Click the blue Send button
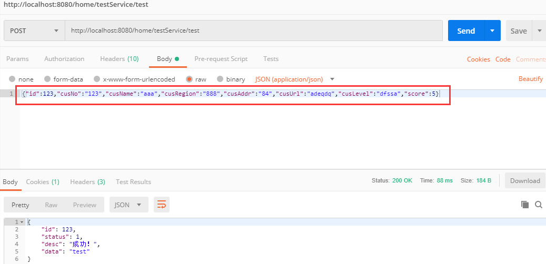This screenshot has width=546, height=264. coord(466,31)
